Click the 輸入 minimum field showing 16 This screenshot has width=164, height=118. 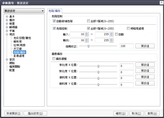tap(78, 34)
